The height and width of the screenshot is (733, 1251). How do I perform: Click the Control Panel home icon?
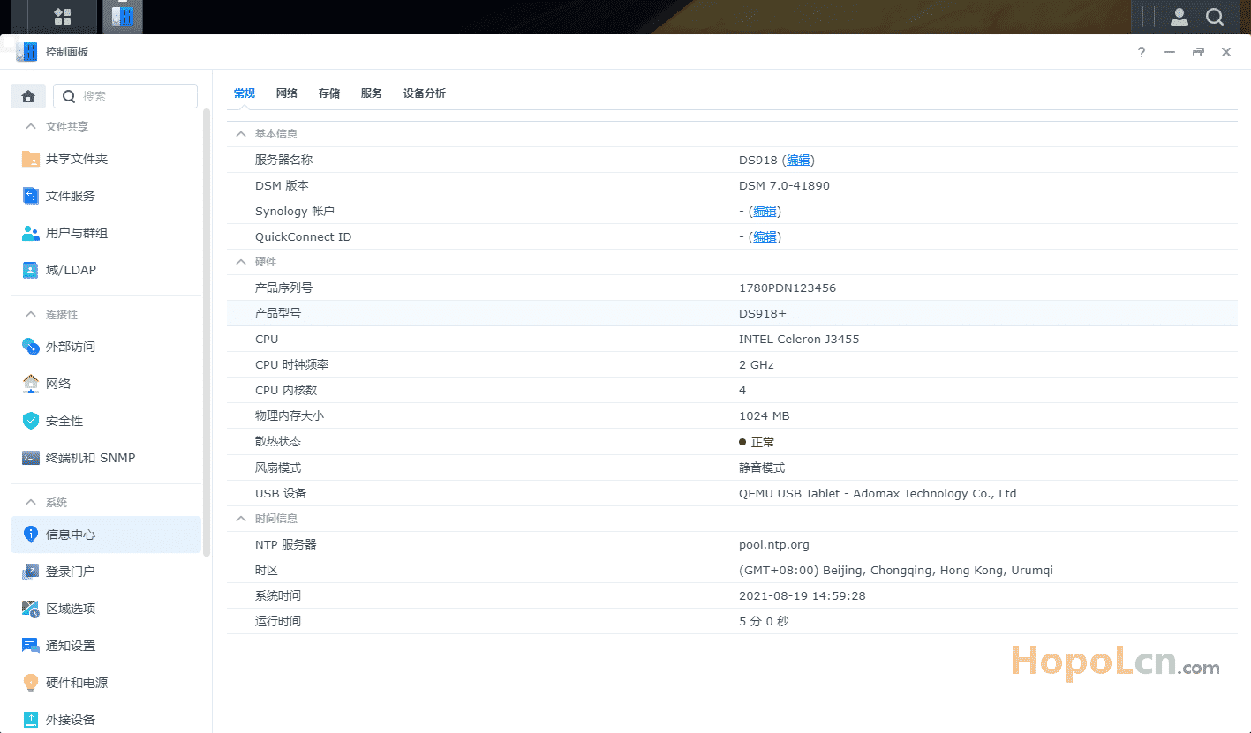coord(28,96)
